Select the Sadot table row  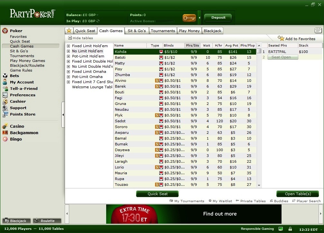pyautogui.click(x=185, y=121)
